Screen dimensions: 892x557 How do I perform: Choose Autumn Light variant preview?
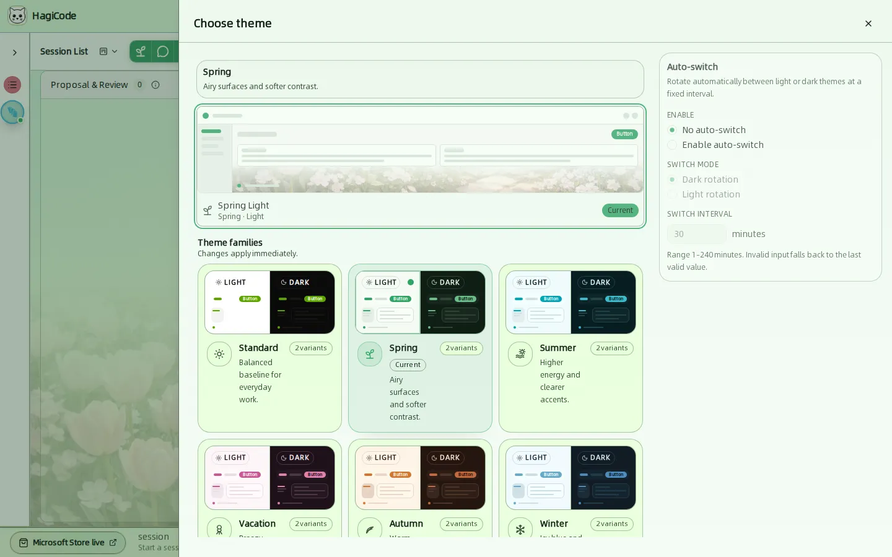tap(388, 478)
